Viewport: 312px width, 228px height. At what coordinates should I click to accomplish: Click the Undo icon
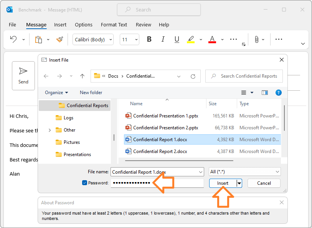coord(13,39)
